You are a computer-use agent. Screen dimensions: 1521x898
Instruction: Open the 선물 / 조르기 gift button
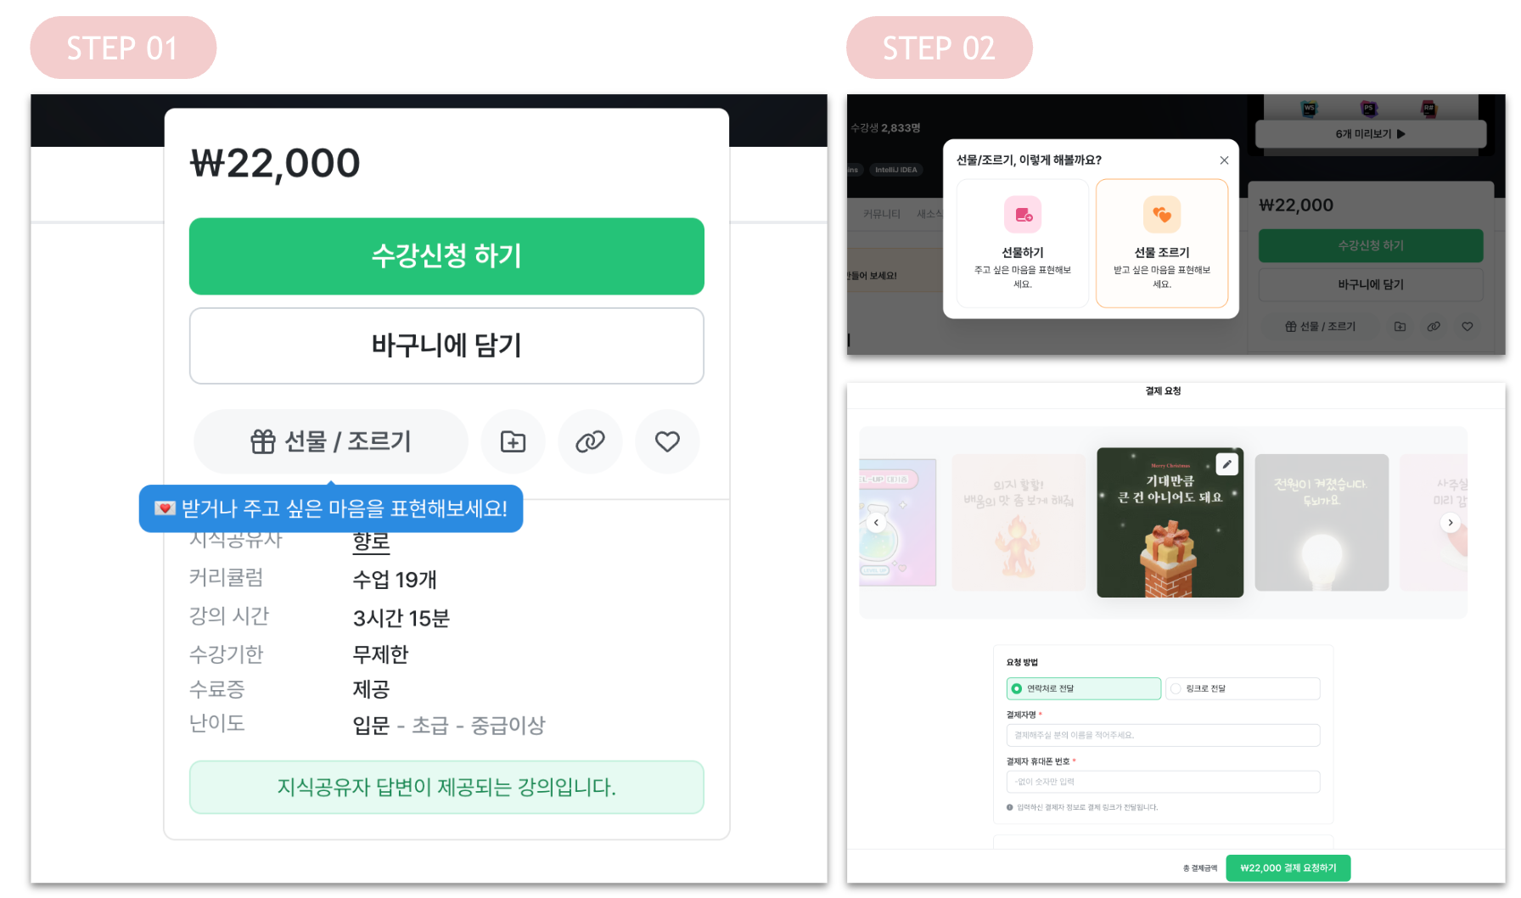pos(331,441)
